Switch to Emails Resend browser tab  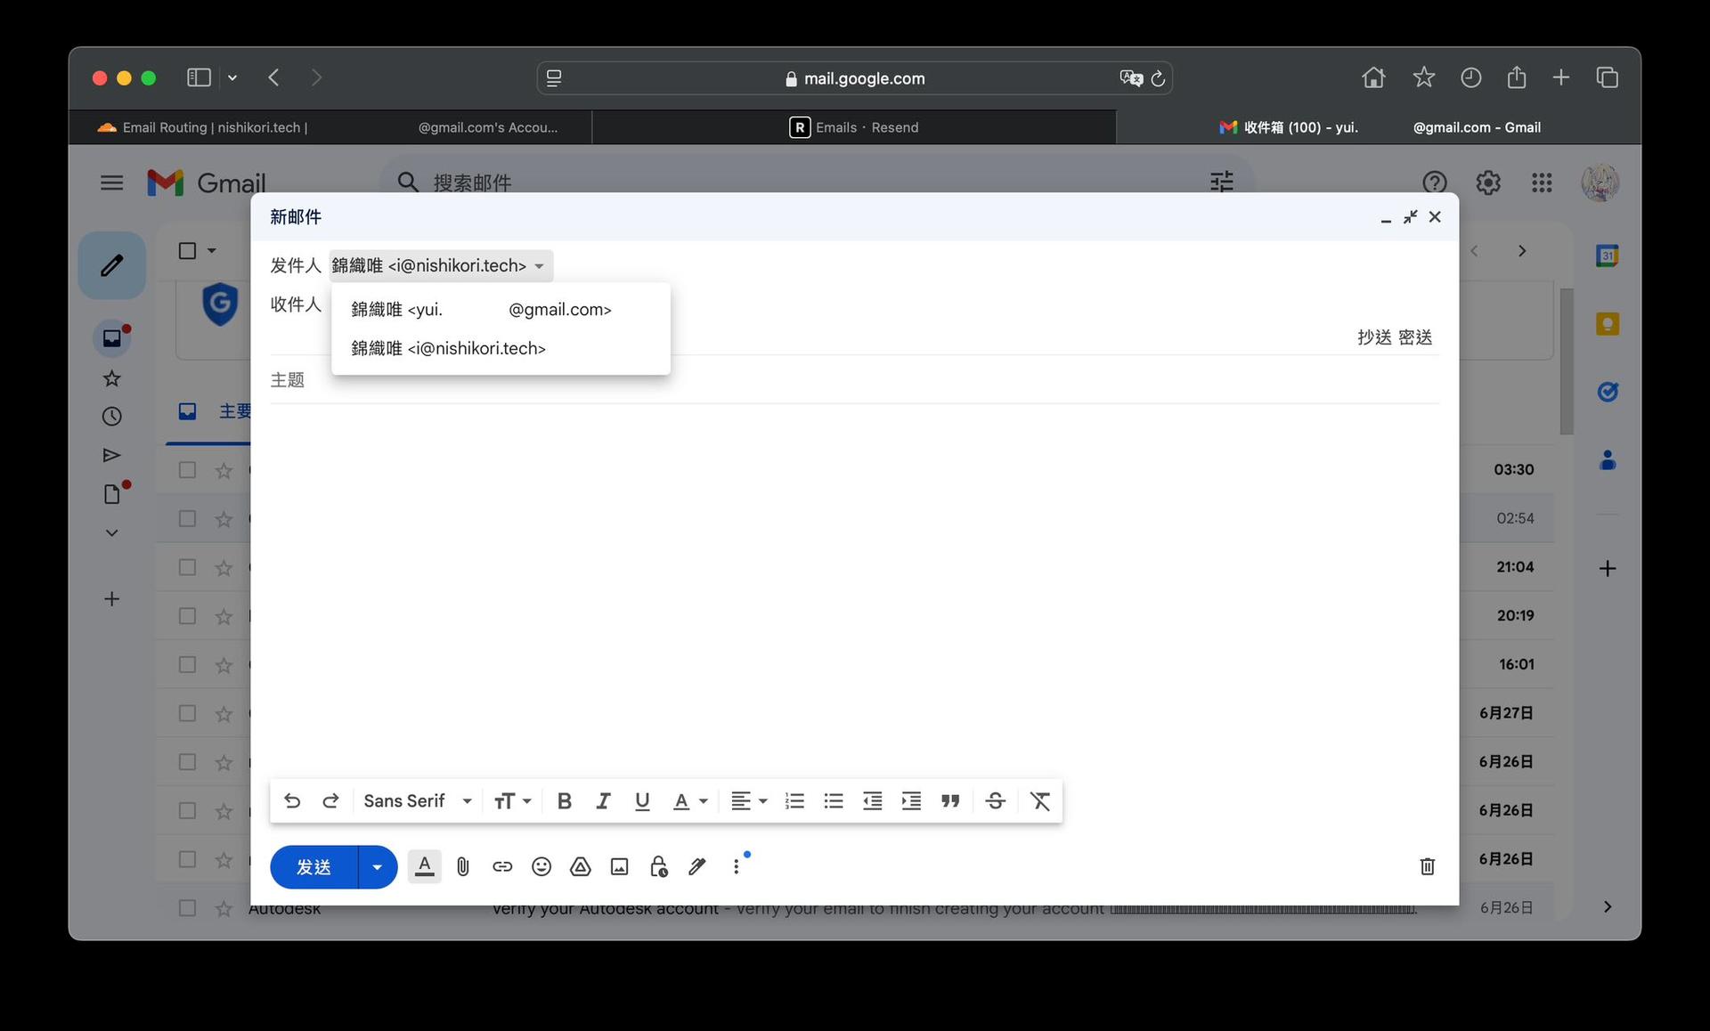click(x=853, y=127)
